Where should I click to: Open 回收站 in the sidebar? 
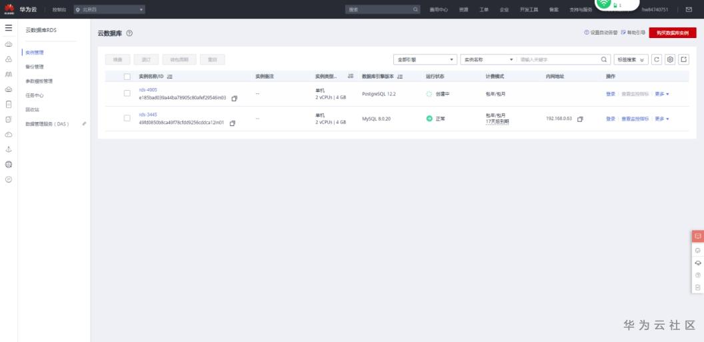33,109
